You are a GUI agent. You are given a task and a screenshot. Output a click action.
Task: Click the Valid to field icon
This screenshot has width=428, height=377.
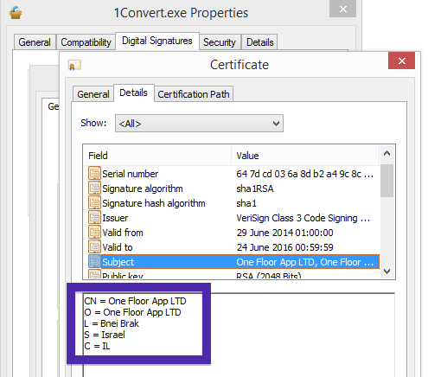(x=94, y=247)
